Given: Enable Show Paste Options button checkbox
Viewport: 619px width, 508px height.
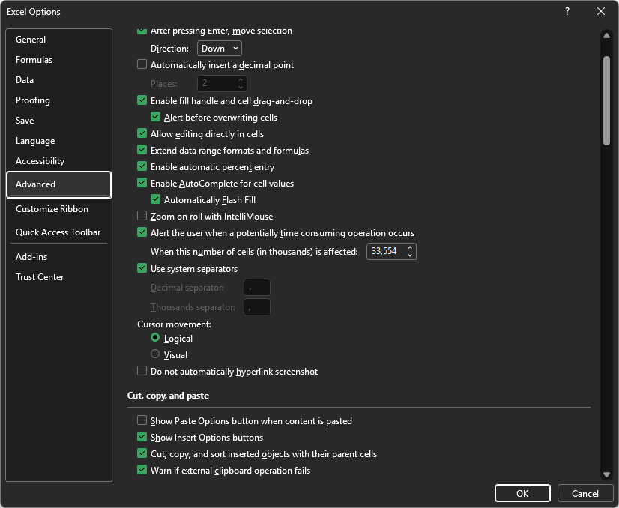Looking at the screenshot, I should coord(142,420).
